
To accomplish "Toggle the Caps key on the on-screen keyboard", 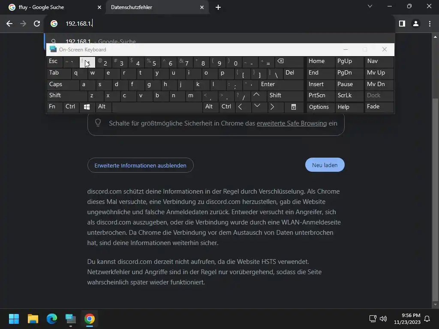I will pos(63,84).
